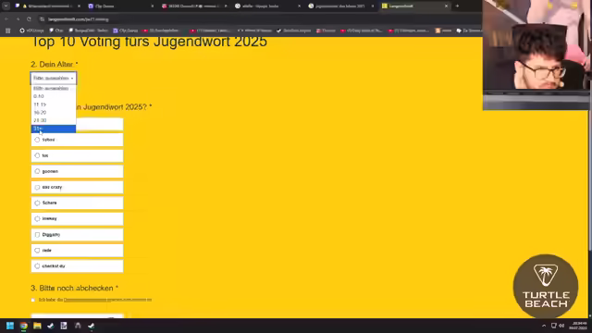
Task: Click the browser address bar URL
Action: (x=78, y=18)
